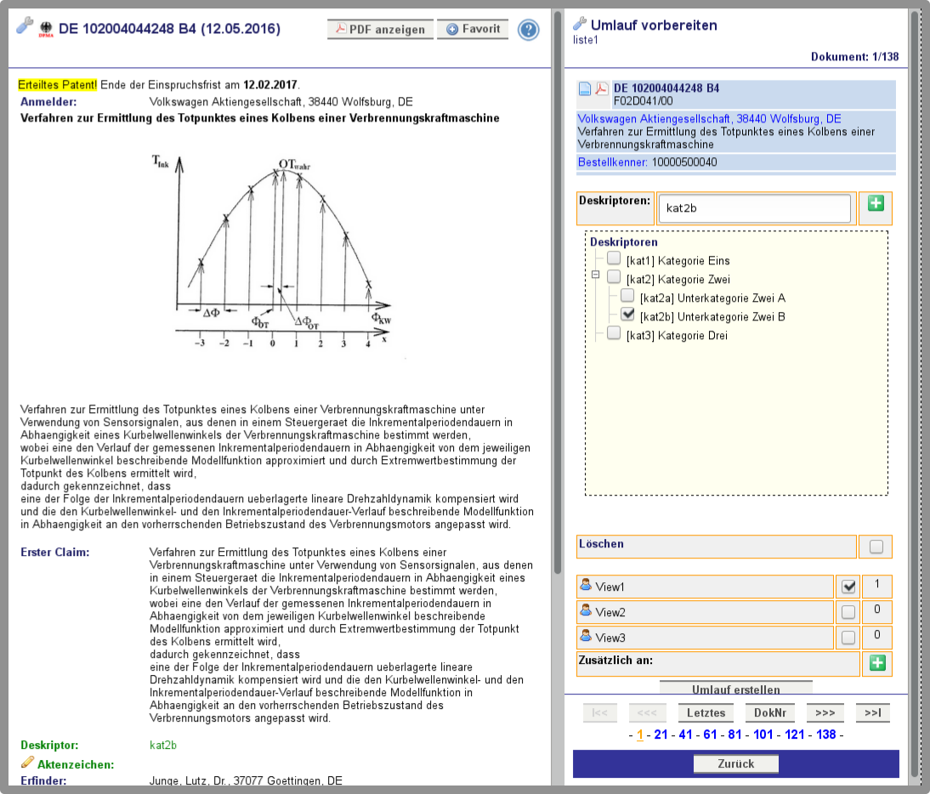
Task: Click the green plus next to Zusätzlich an
Action: coord(877,663)
